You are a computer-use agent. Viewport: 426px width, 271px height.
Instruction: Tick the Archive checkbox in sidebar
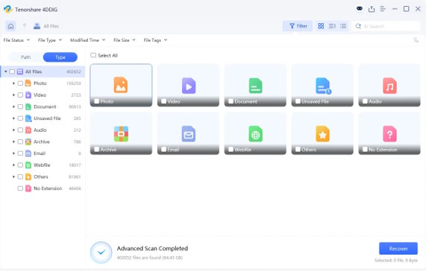[x=20, y=141]
